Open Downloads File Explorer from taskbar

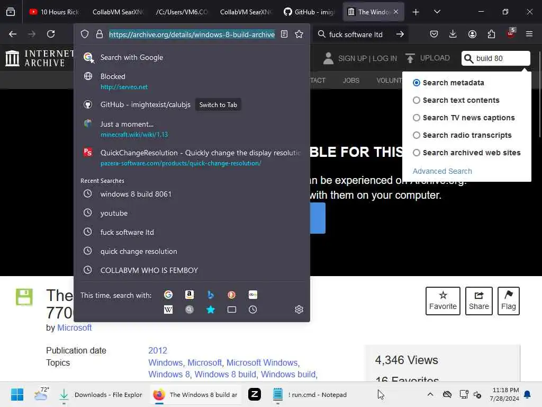point(101,394)
